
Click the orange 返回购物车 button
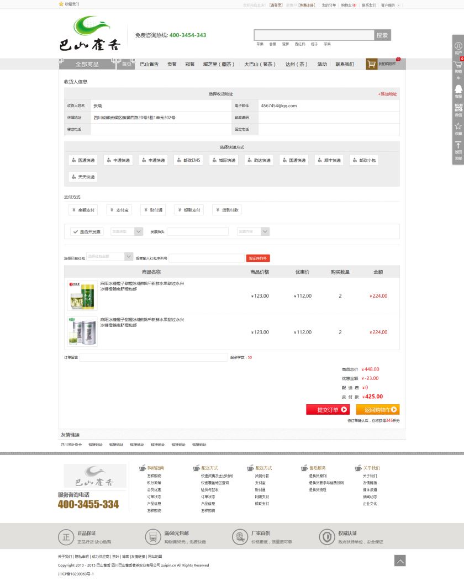(378, 409)
